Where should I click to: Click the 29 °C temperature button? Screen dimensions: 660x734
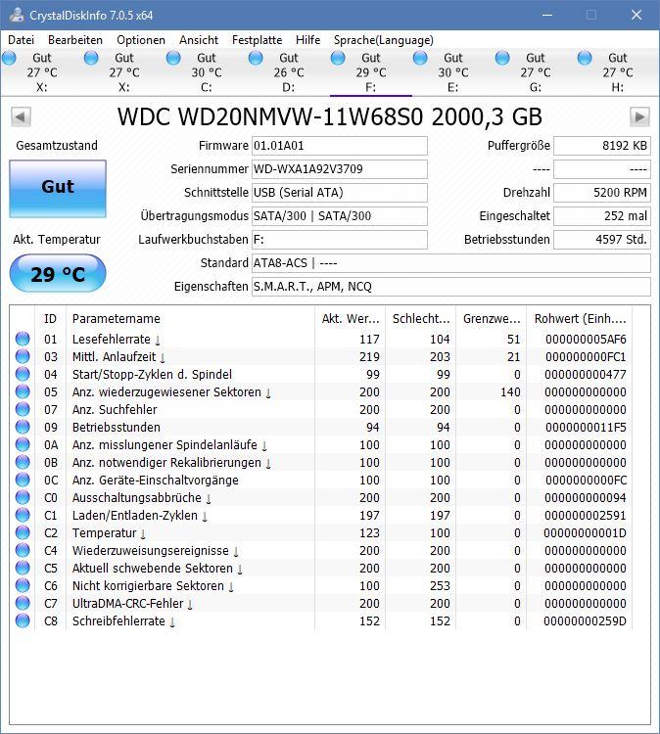[58, 273]
